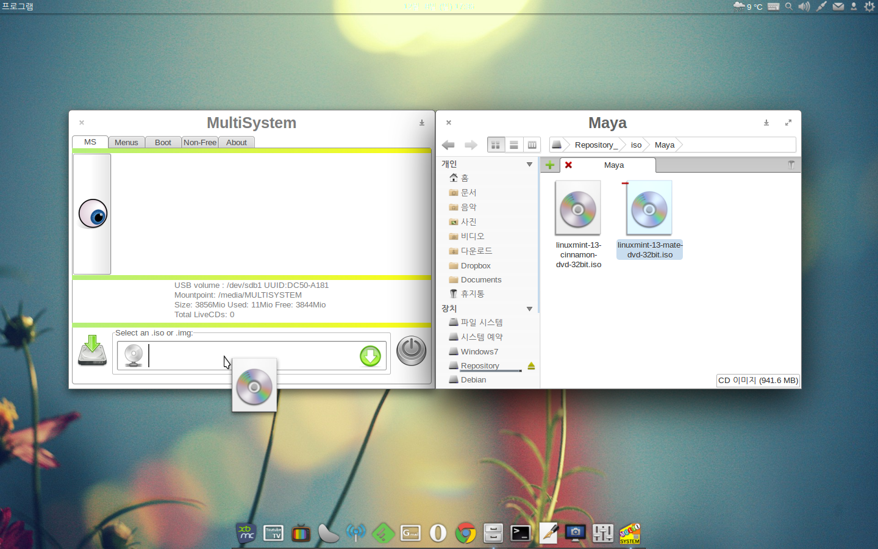The image size is (878, 549).
Task: Click the green install-to-USB drive icon
Action: (x=92, y=351)
